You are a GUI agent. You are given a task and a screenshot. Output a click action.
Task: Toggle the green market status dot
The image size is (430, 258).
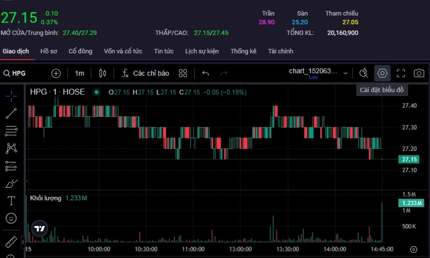point(97,92)
